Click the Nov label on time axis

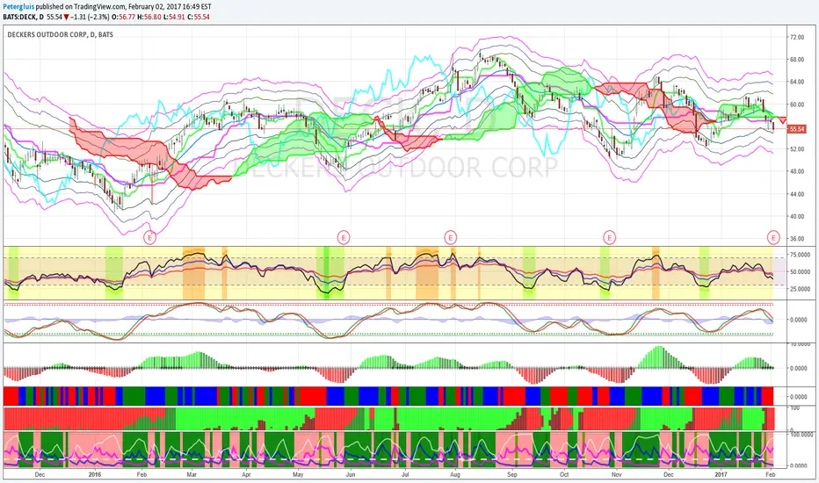tap(617, 474)
